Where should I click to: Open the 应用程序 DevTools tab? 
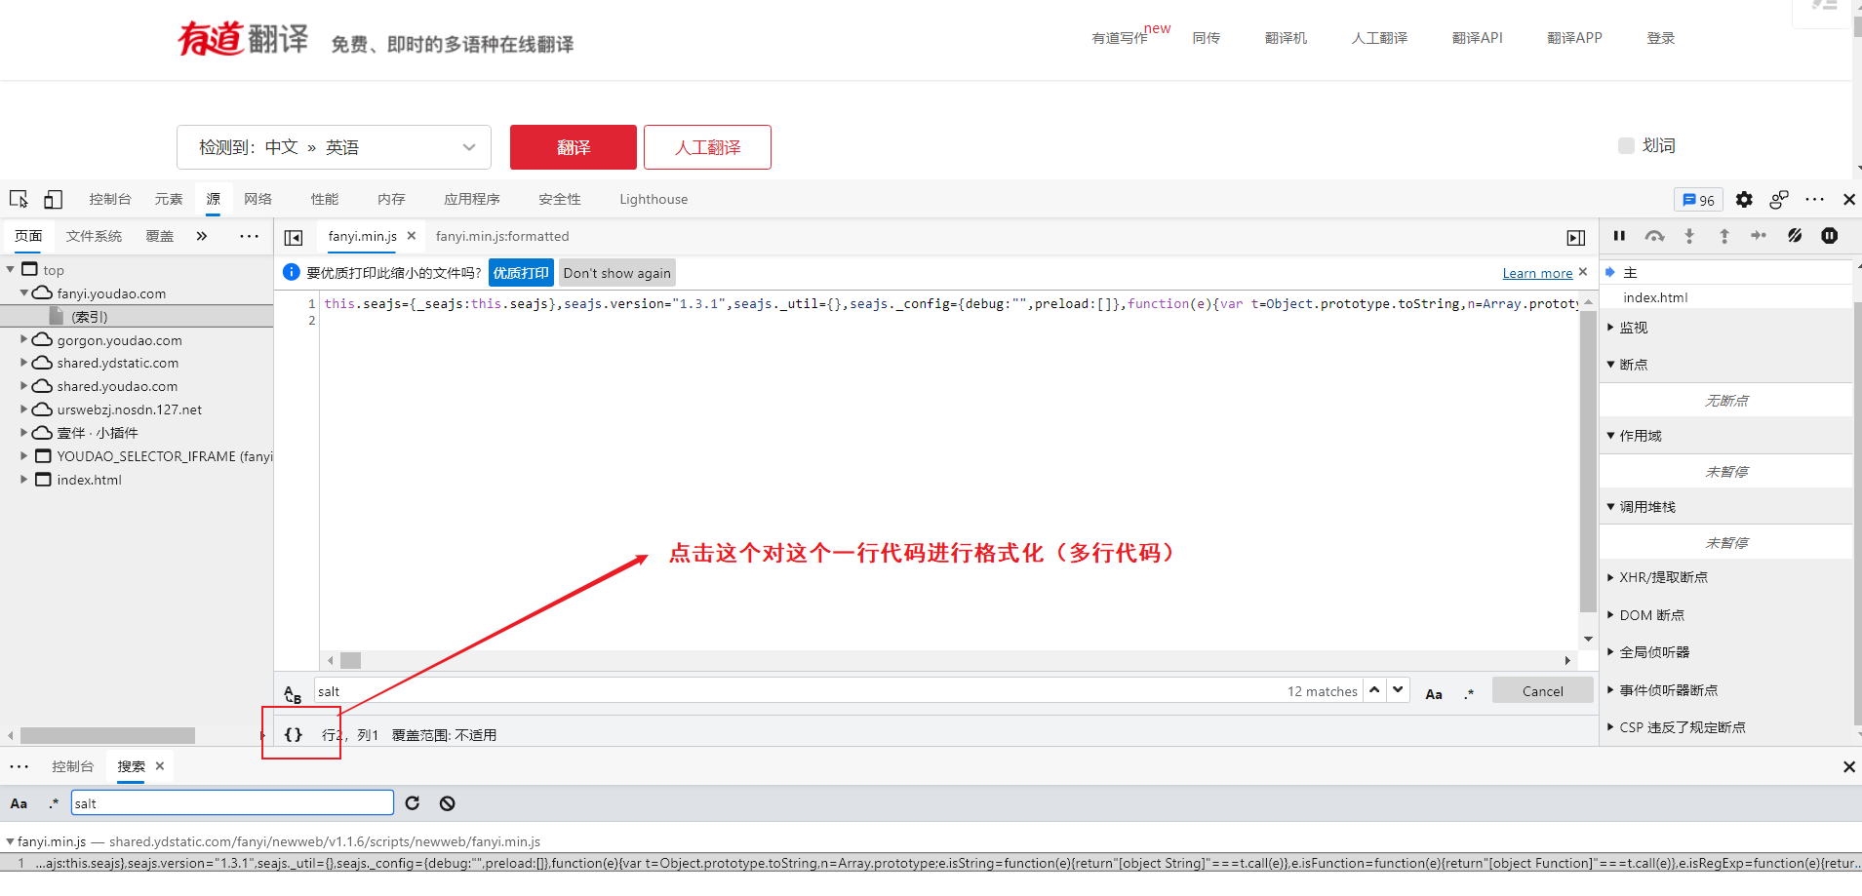[x=472, y=199]
